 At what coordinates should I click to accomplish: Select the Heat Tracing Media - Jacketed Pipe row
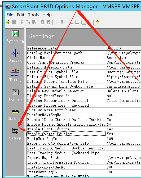pyautogui.click(x=66, y=153)
